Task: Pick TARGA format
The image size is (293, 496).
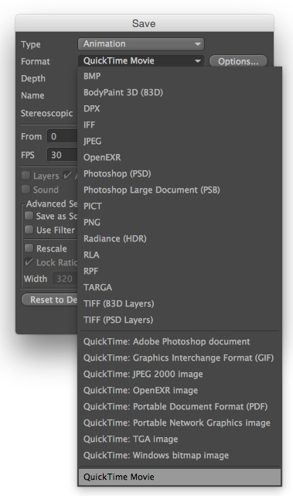Action: pyautogui.click(x=179, y=287)
